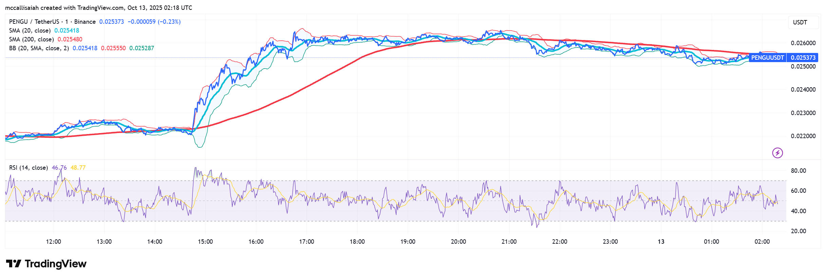The height and width of the screenshot is (279, 826).
Task: Click the RSI value 46.76 in legend
Action: pos(59,168)
